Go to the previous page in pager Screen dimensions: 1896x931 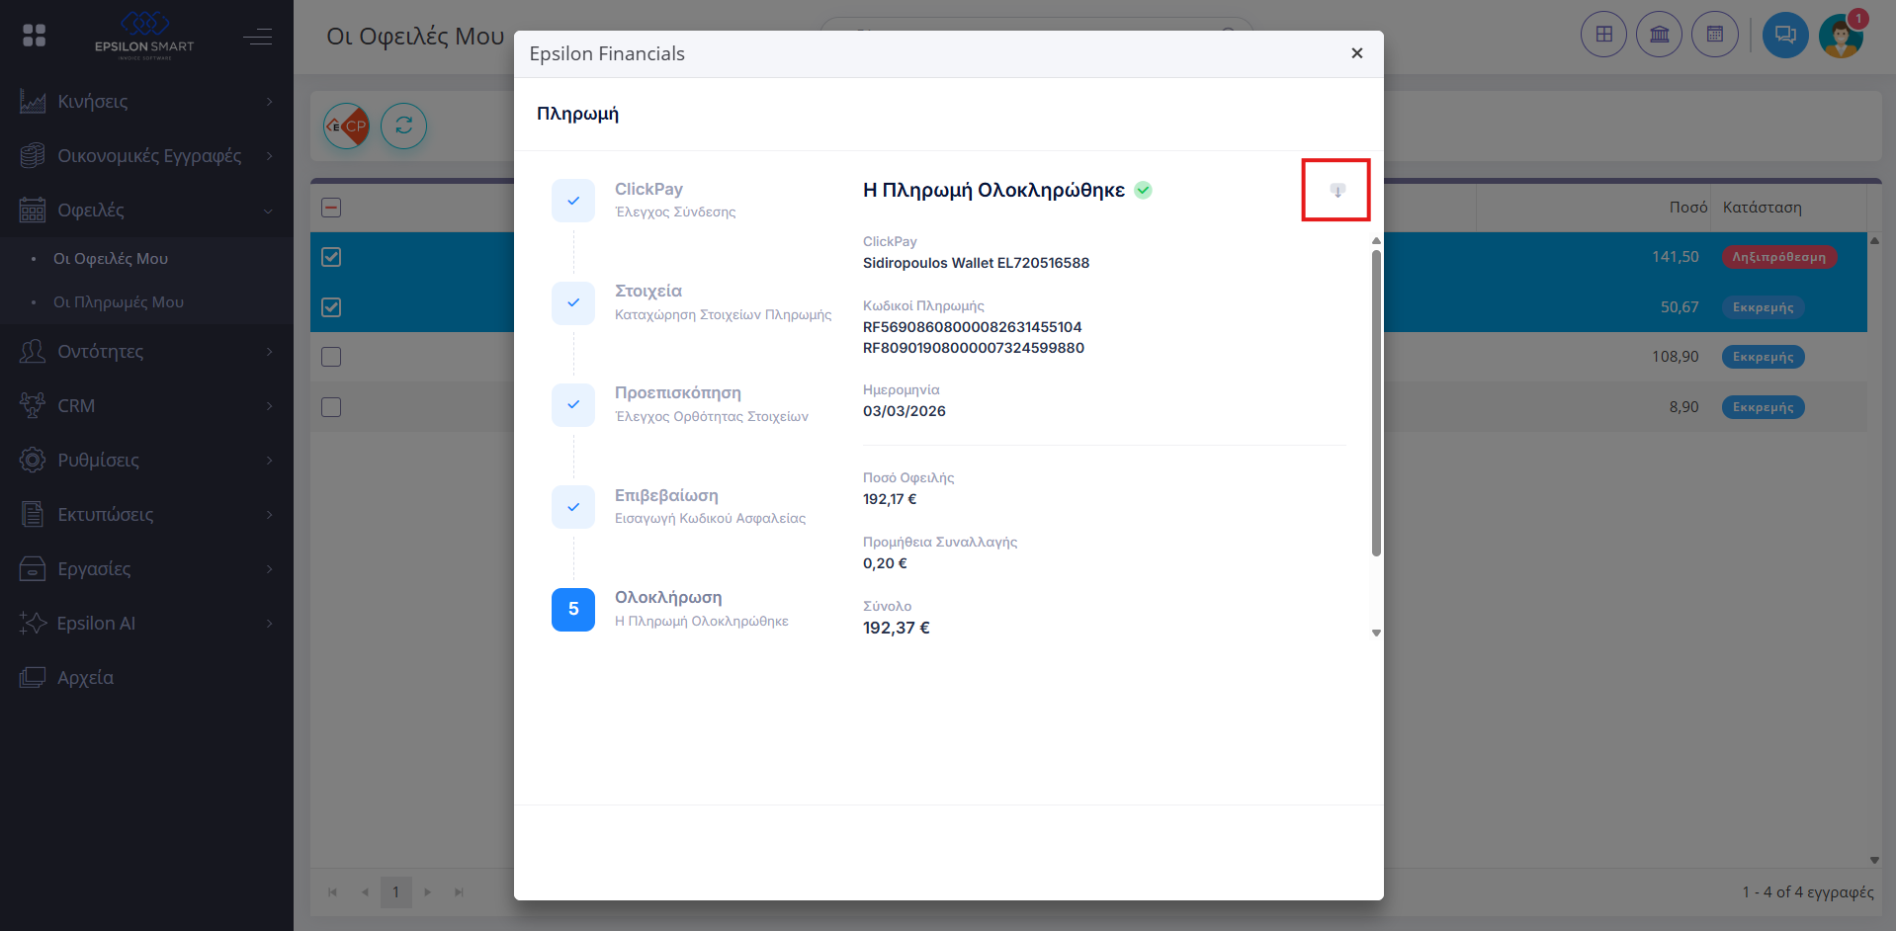click(365, 892)
